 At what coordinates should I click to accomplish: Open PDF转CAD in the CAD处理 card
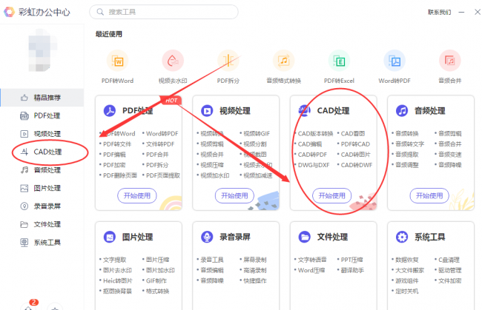(x=355, y=144)
